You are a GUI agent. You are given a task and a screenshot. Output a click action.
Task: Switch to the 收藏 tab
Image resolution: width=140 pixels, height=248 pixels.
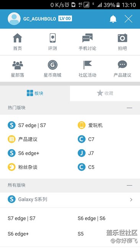[105, 93]
